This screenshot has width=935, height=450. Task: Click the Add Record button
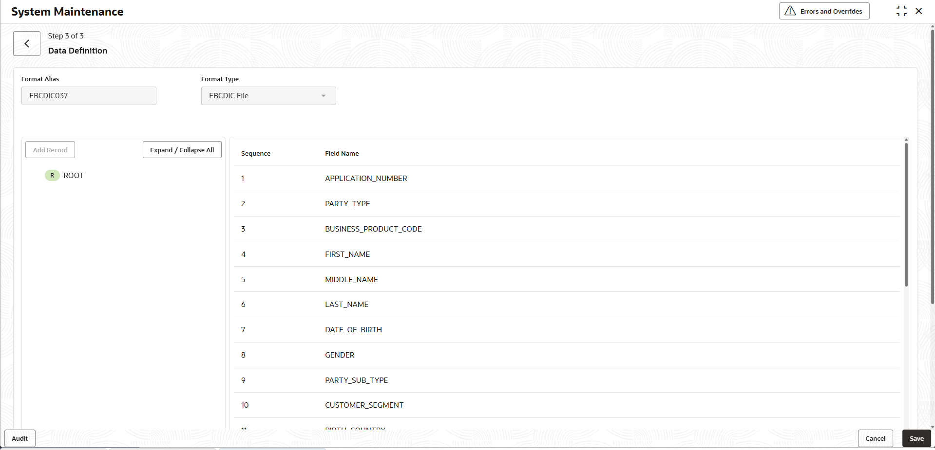tap(50, 150)
